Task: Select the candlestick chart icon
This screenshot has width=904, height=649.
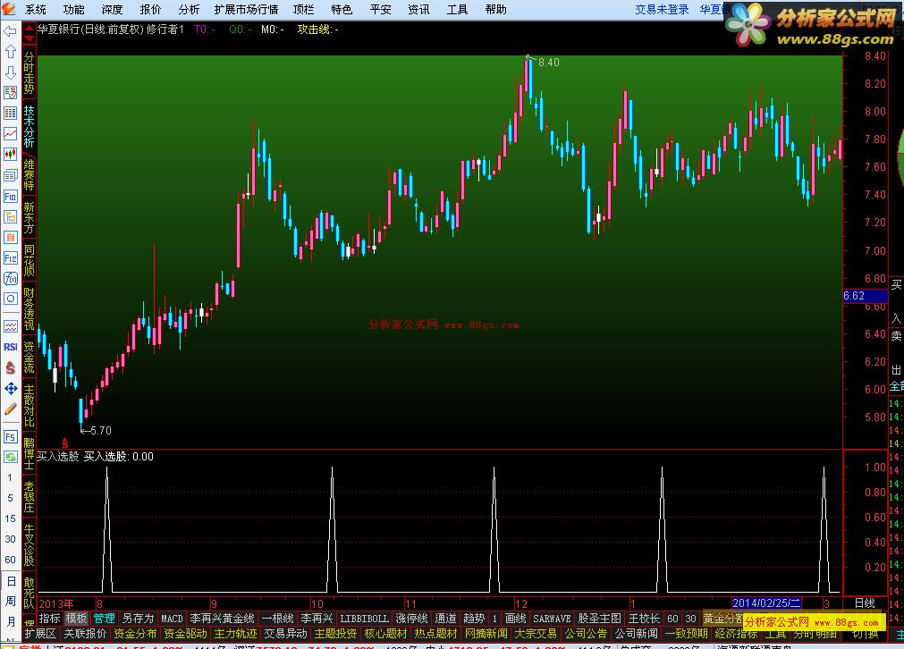Action: click(x=10, y=154)
